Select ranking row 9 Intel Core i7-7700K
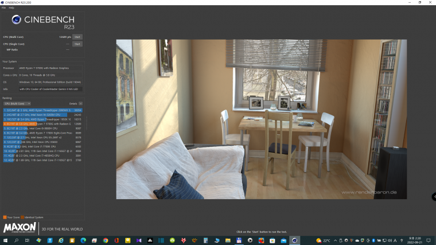The image size is (436, 245). click(42, 146)
